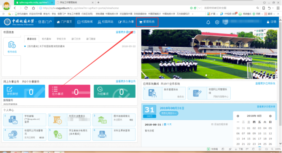Expand the address bar dropdown arrow

tap(199, 8)
